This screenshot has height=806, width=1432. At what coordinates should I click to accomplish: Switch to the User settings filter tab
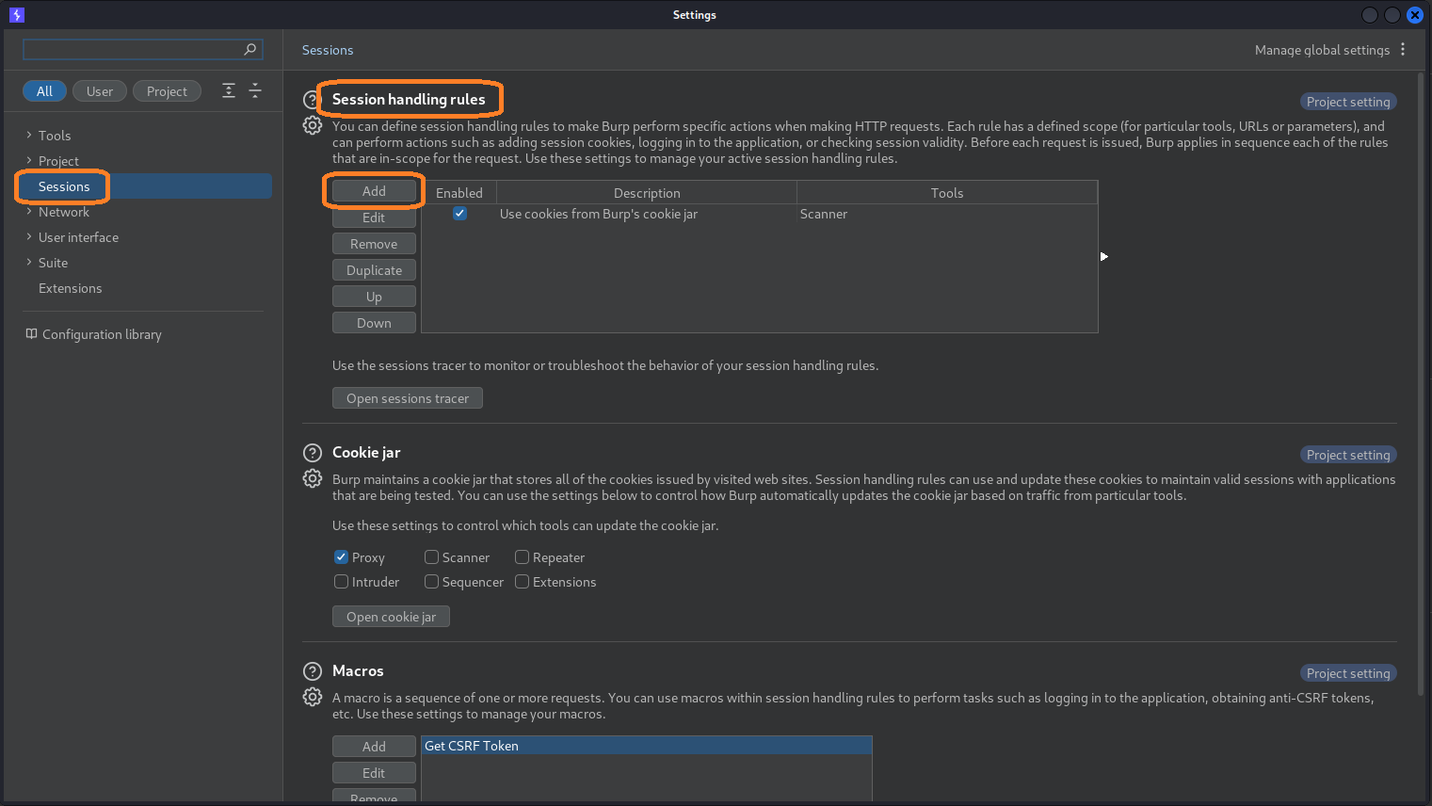pyautogui.click(x=99, y=90)
